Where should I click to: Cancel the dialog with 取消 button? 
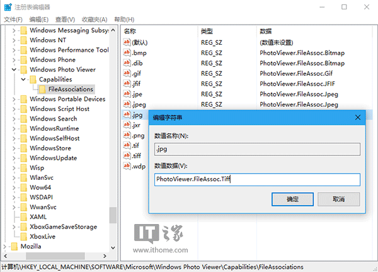338,199
